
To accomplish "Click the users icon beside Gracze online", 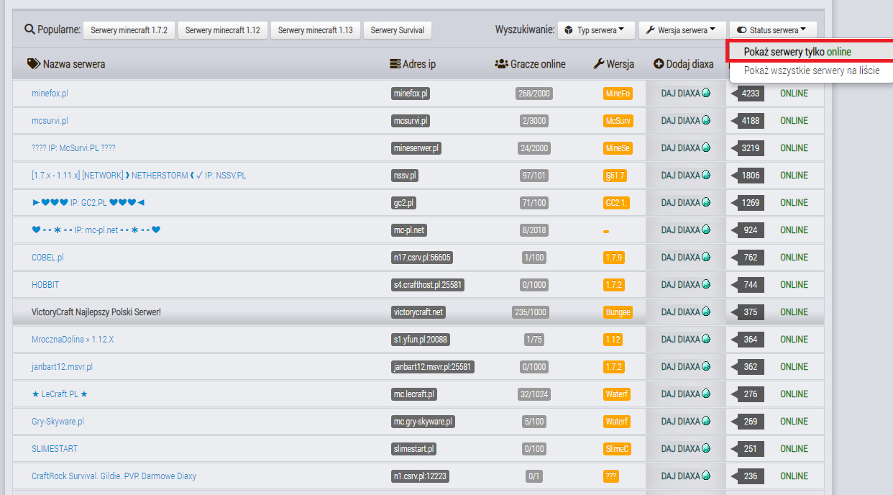I will (501, 64).
